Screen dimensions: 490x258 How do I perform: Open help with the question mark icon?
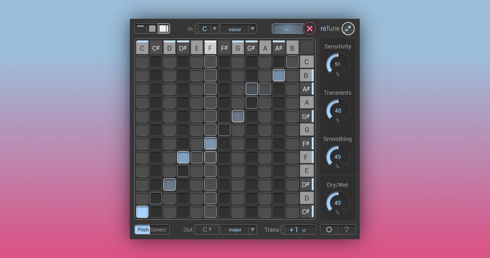click(346, 229)
